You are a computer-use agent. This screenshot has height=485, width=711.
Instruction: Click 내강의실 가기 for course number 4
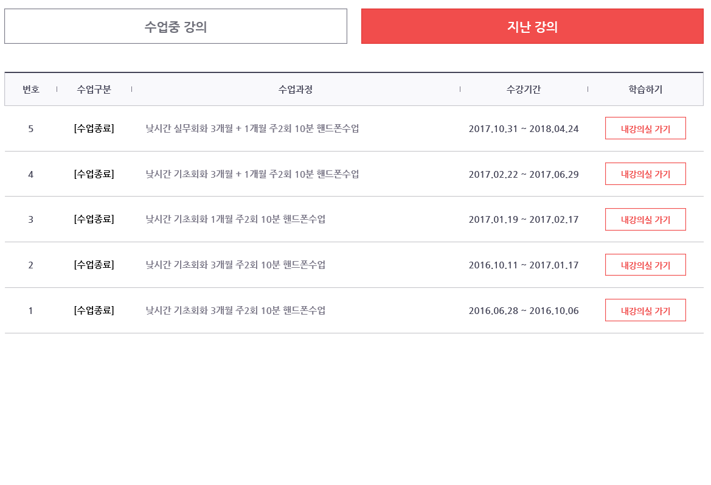(x=645, y=174)
